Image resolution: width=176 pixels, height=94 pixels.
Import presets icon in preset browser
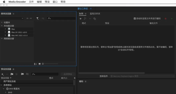pyautogui.click(x=22, y=74)
